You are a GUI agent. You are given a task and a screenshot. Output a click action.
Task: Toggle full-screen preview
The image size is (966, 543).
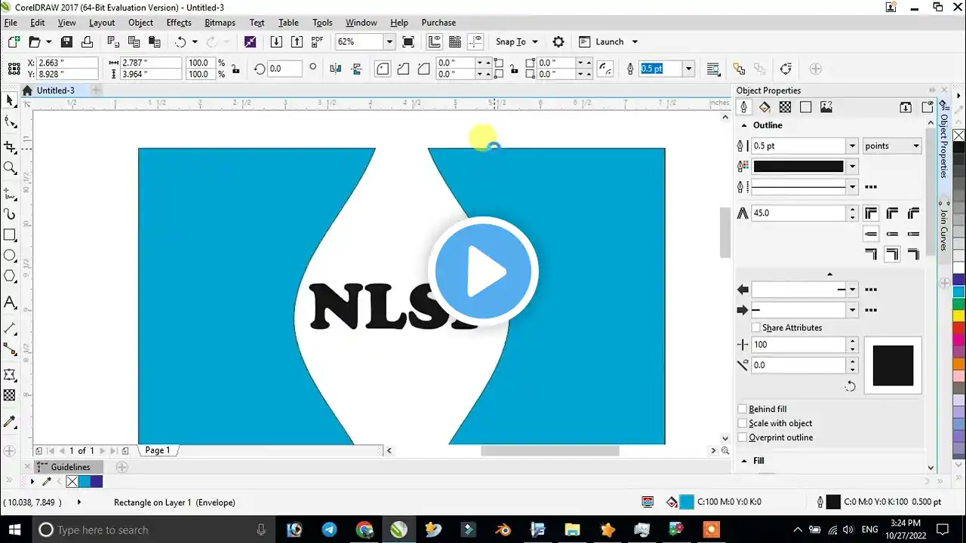[x=408, y=42]
